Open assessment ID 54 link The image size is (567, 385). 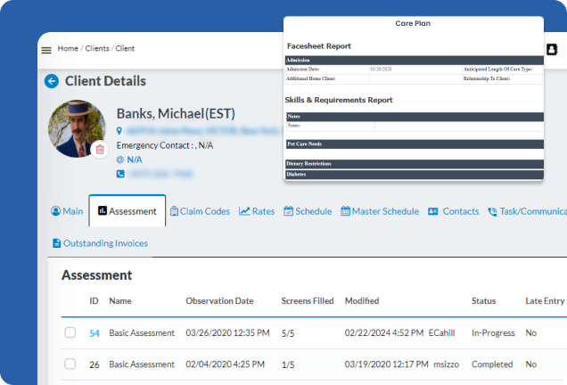coord(94,333)
